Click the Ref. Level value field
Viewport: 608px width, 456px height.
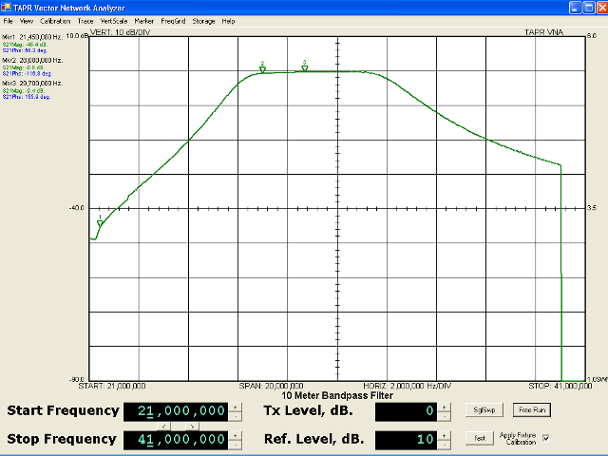pyautogui.click(x=405, y=440)
